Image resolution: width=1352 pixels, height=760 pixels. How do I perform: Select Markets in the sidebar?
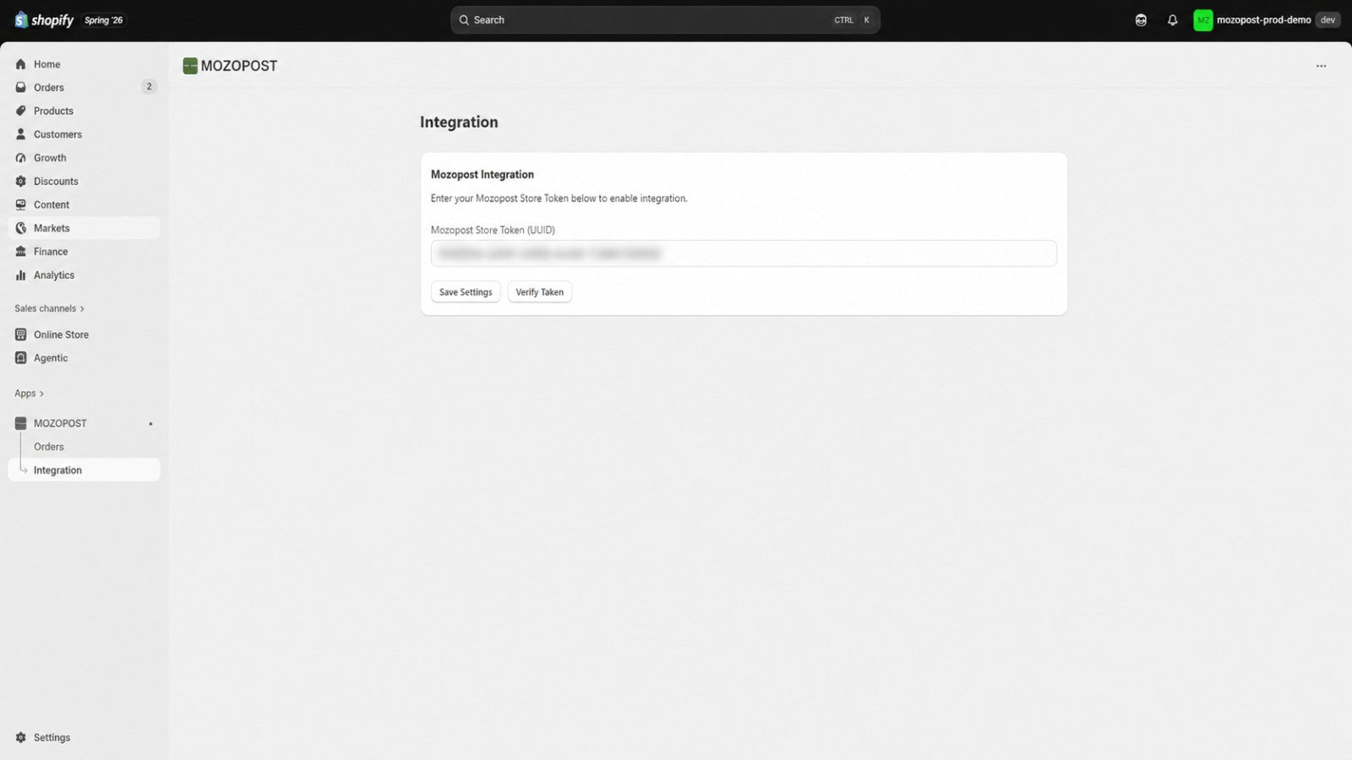pos(84,228)
